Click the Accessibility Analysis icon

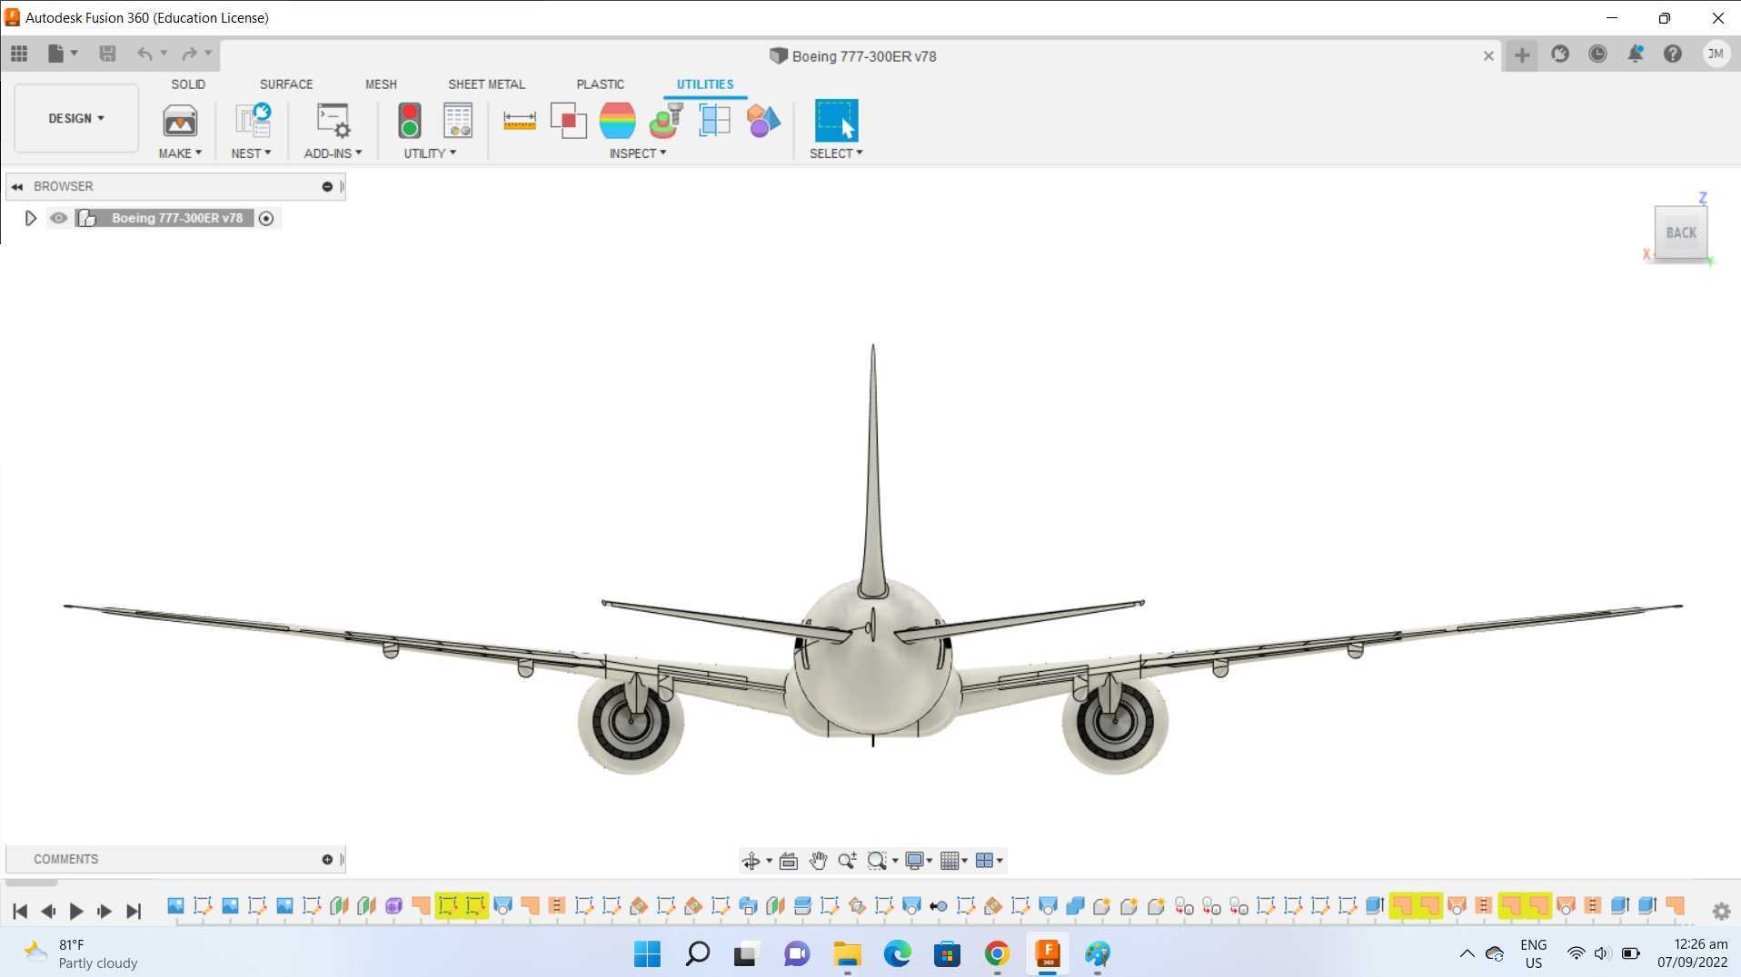point(666,121)
